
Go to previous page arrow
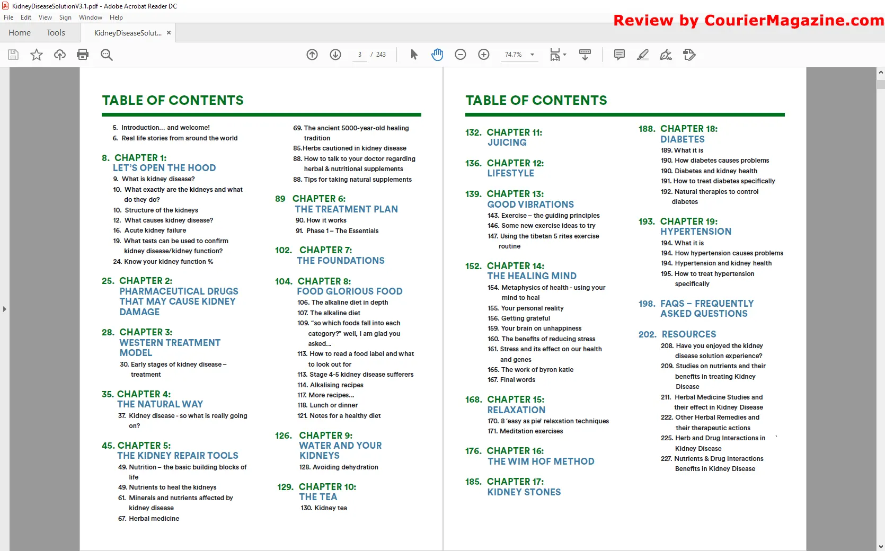[x=312, y=55]
